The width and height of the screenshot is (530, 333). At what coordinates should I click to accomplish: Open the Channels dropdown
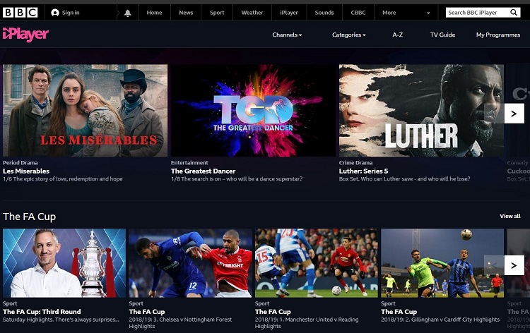[x=287, y=35]
